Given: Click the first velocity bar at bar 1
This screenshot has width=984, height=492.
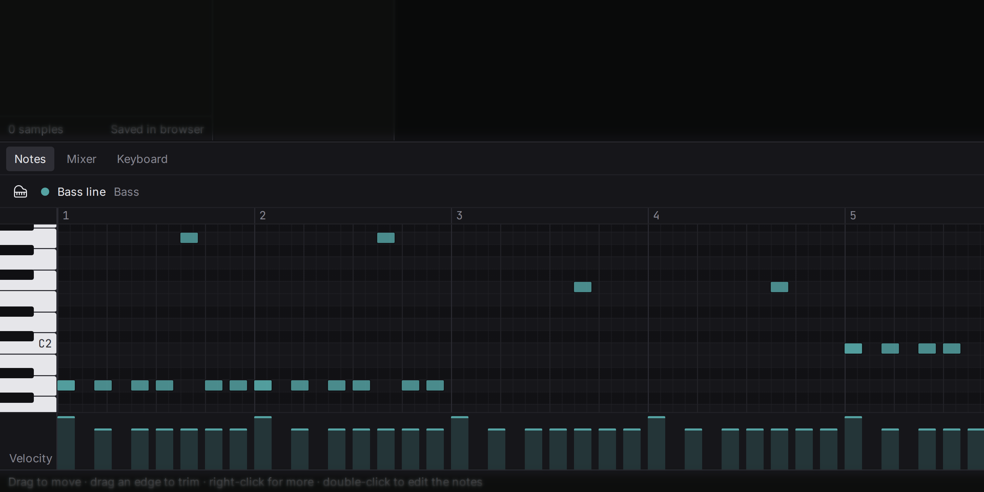Looking at the screenshot, I should pos(66,443).
